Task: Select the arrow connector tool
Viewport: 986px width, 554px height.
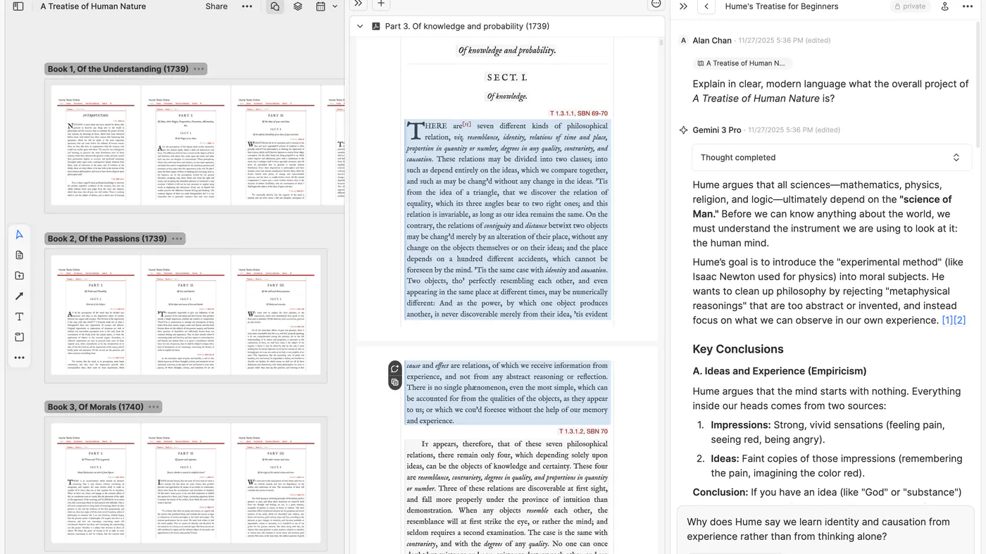Action: coord(19,296)
